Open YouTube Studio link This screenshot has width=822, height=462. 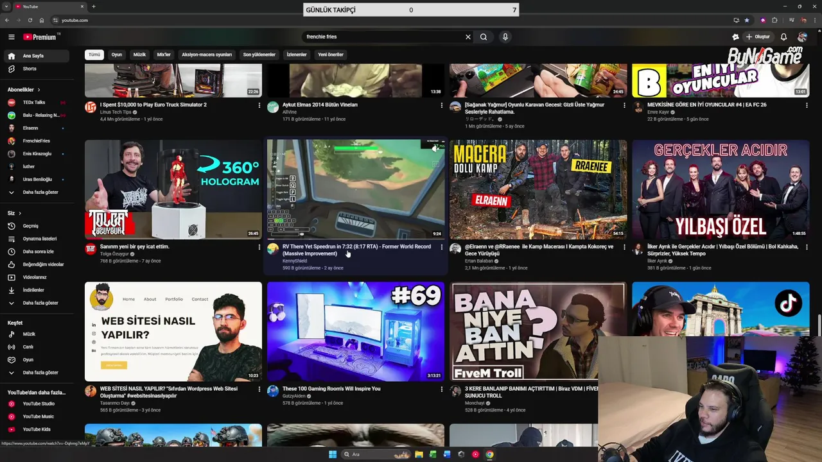36,404
